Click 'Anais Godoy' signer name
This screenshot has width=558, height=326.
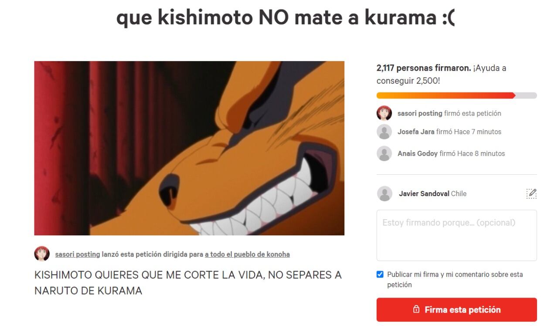418,153
